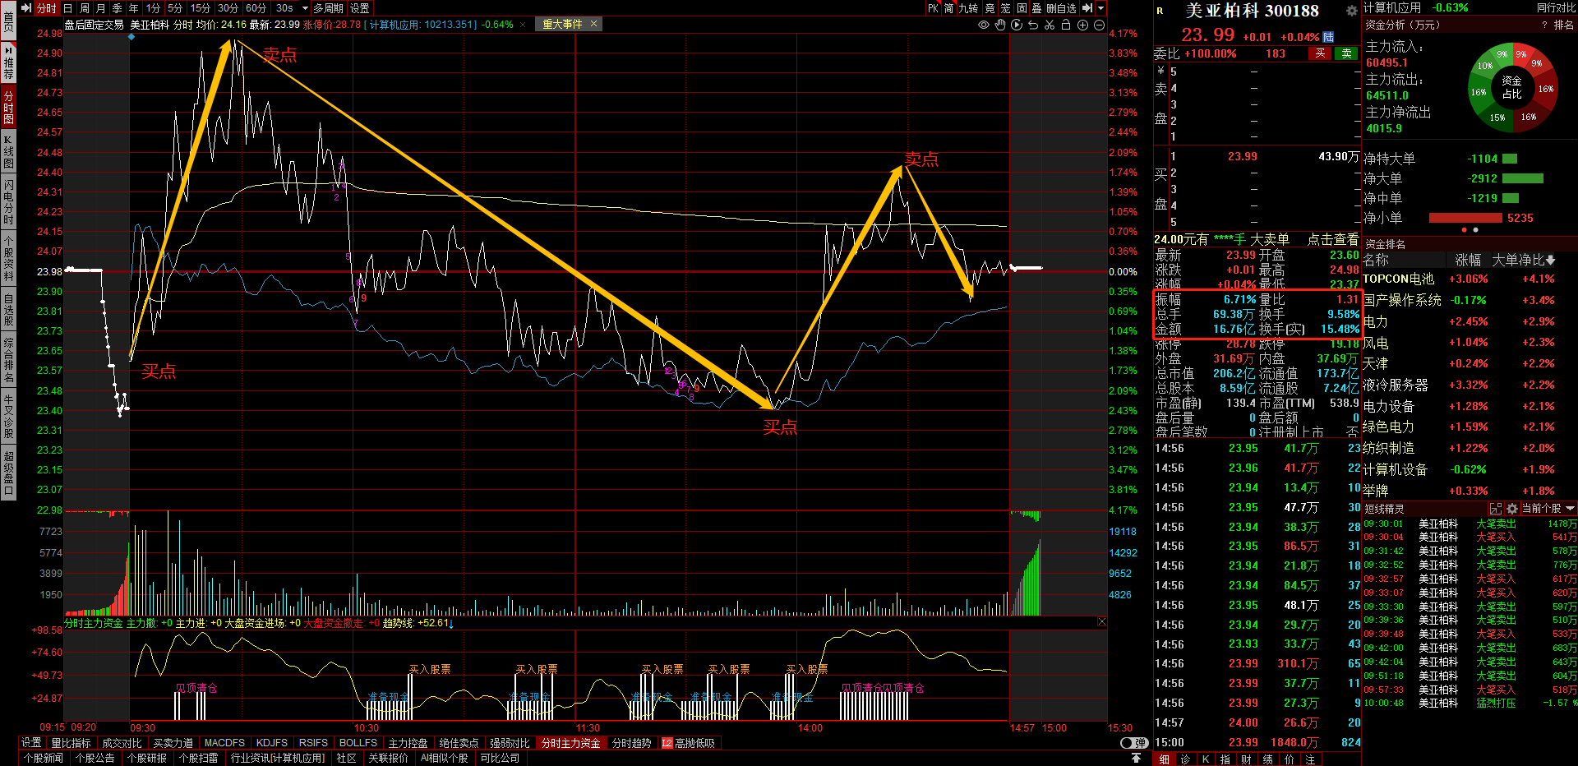
Task: Click the PK compare icon
Action: [x=933, y=8]
